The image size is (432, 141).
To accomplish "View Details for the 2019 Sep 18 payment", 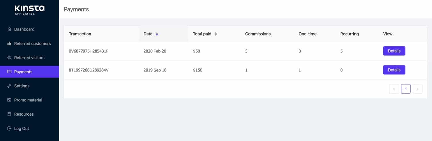I will (394, 70).
